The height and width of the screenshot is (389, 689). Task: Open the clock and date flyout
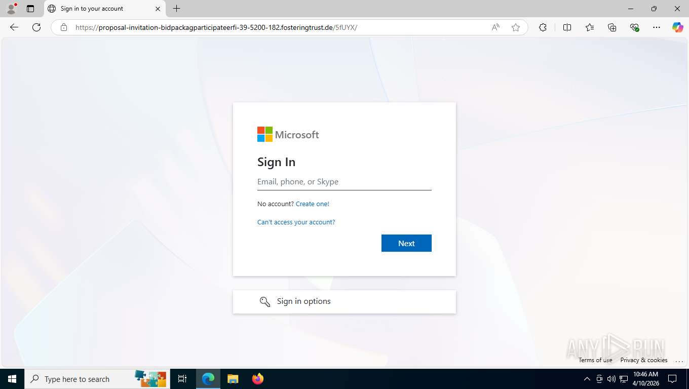tap(645, 379)
